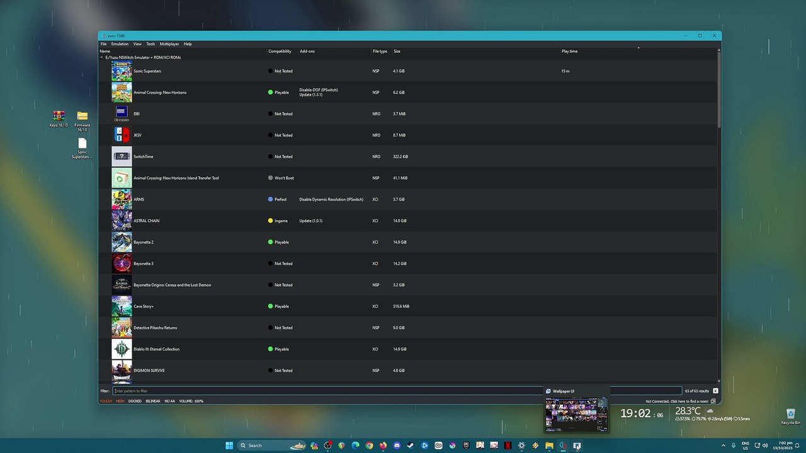
Task: Click the JKSV homebrew icon
Action: pyautogui.click(x=122, y=135)
